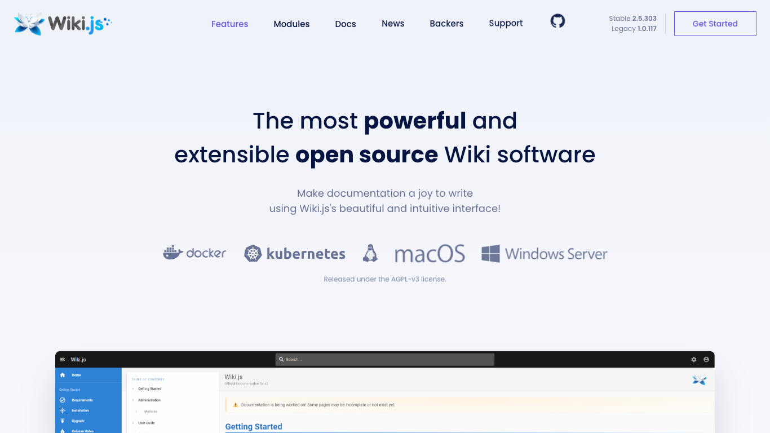Expand the Getting Started chevron in the contents

[133, 389]
